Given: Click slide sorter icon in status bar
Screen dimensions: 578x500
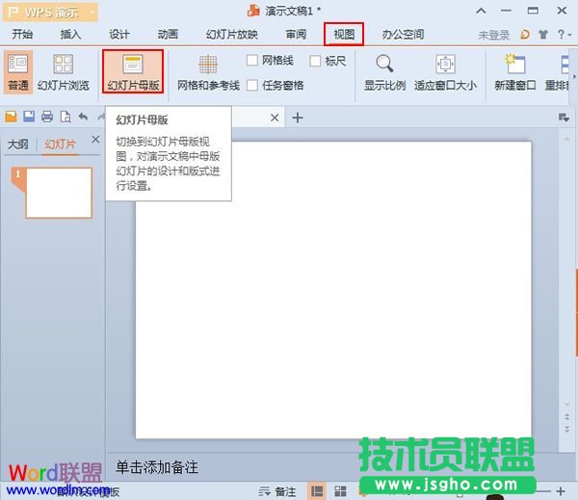Looking at the screenshot, I should 340,491.
